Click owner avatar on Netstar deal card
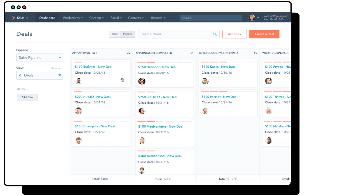The height and width of the screenshot is (196, 357). click(x=268, y=140)
